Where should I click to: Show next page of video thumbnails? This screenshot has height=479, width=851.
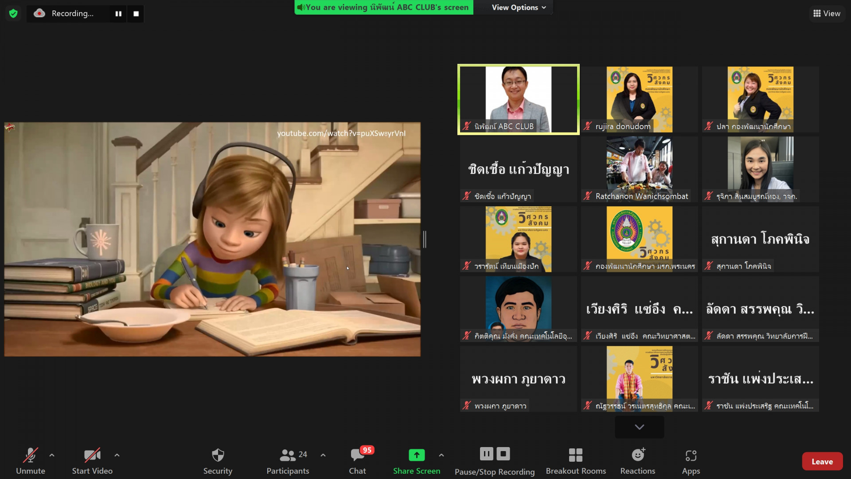[639, 427]
